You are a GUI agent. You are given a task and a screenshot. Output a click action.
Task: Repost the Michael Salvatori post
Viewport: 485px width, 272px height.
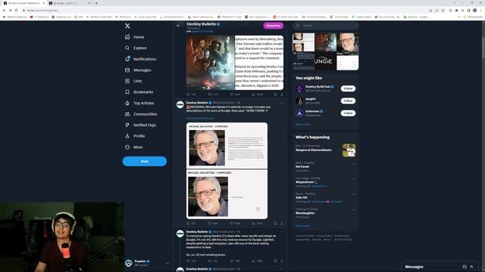(210, 224)
